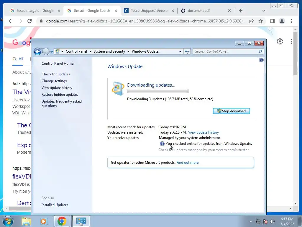This screenshot has width=302, height=227.
Task: Open View update history next to install time
Action: [x=203, y=132]
